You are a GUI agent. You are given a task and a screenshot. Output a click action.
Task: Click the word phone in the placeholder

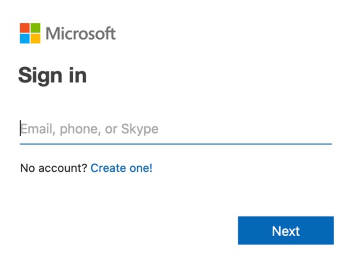(x=80, y=129)
